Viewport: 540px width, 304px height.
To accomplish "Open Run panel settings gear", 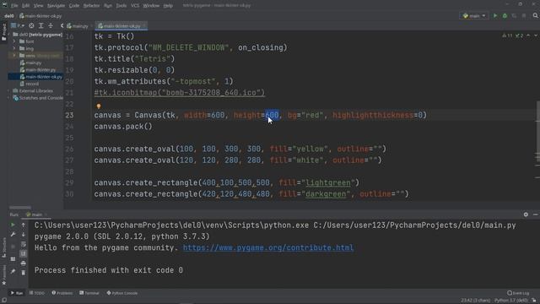I will tap(526, 214).
